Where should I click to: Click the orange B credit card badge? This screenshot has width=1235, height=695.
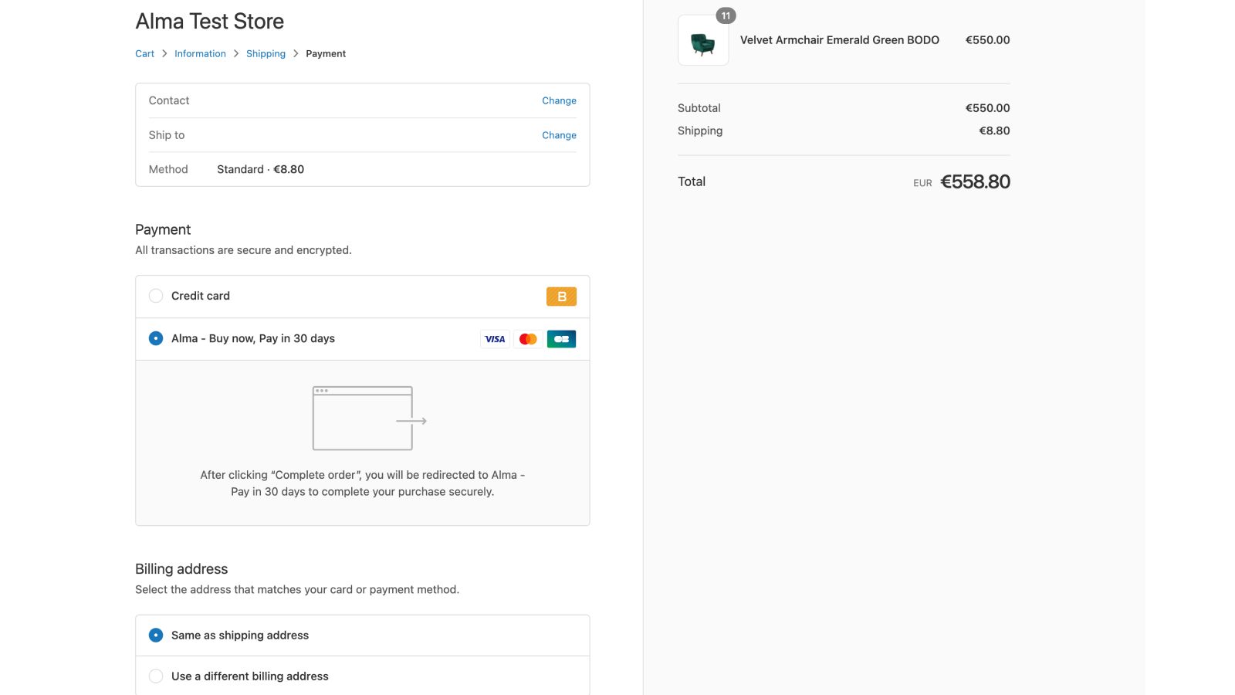[561, 297]
